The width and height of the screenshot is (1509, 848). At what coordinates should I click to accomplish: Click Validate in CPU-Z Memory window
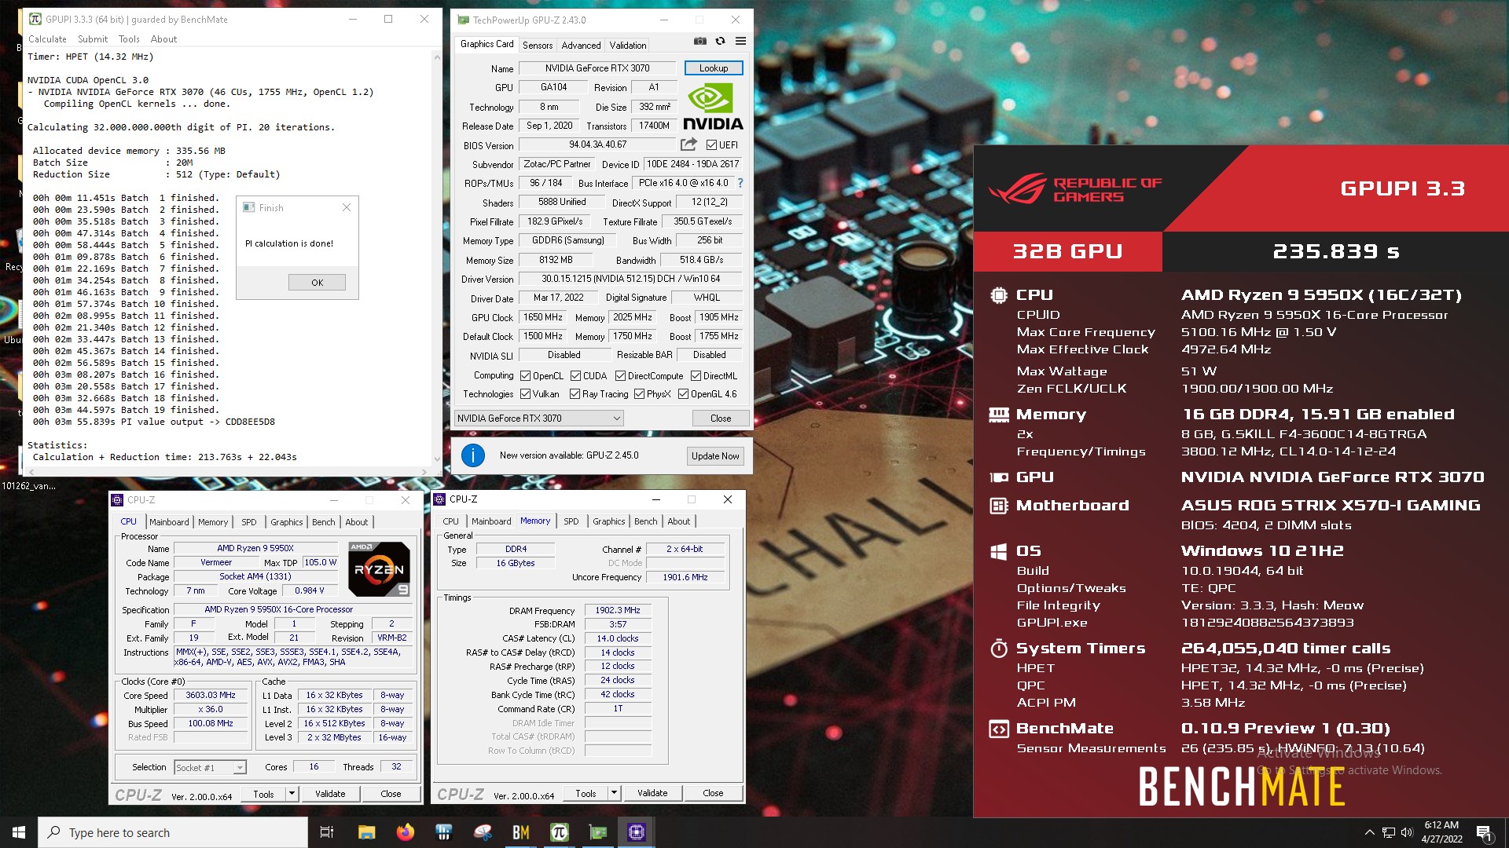tap(652, 793)
